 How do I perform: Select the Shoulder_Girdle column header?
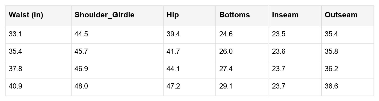[x=117, y=16]
